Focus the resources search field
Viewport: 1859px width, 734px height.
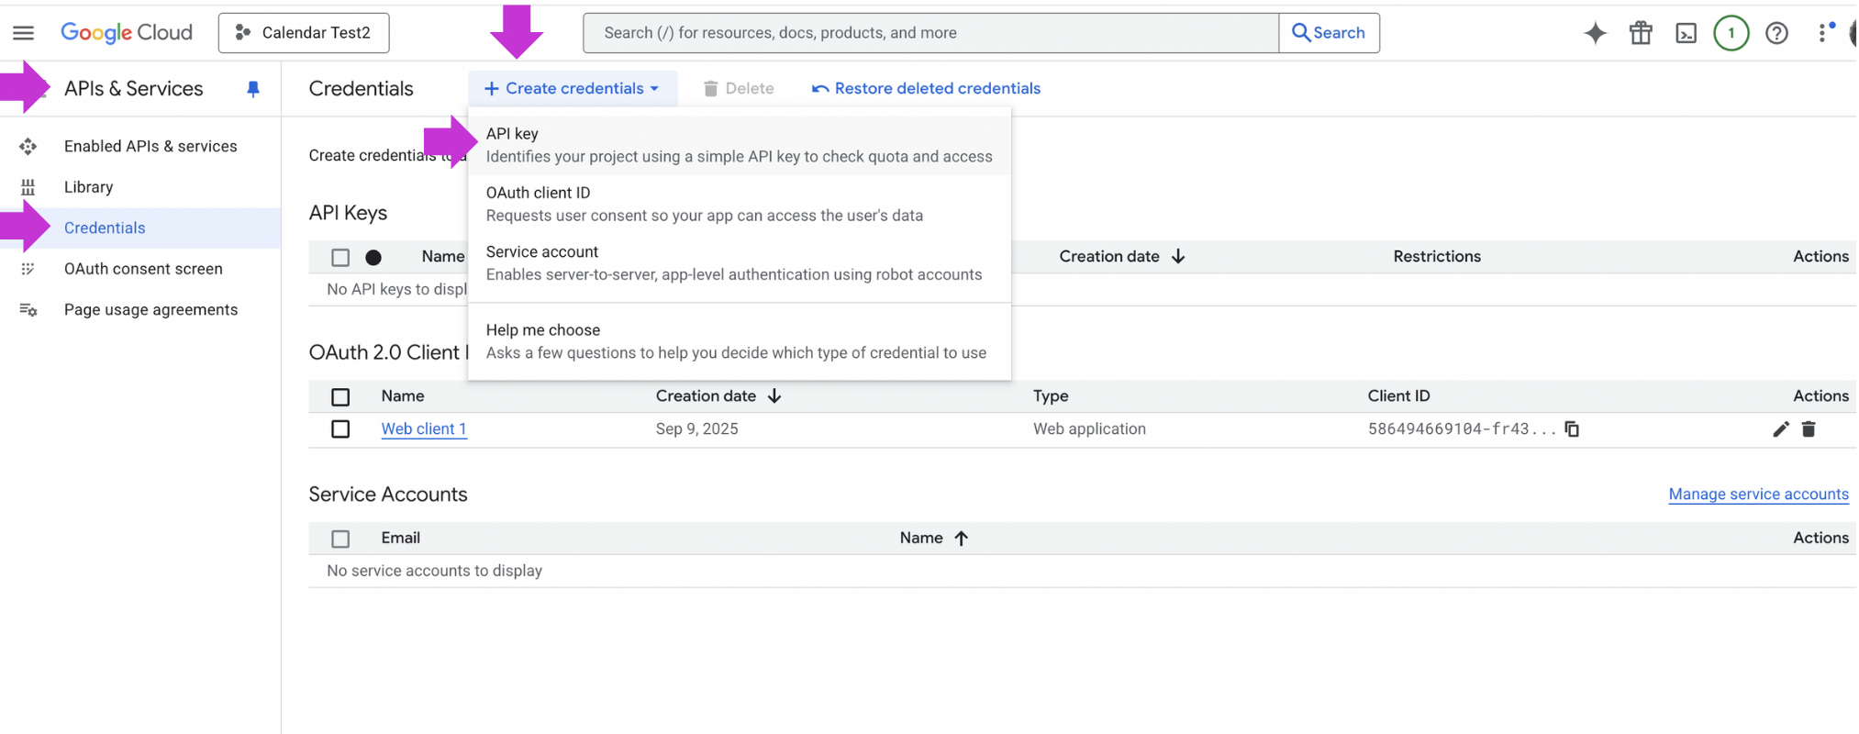(930, 33)
